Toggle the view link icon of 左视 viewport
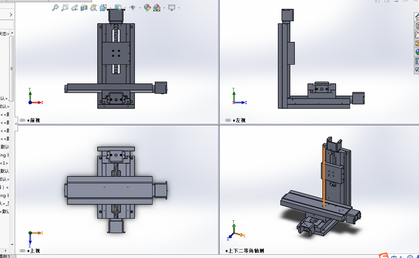Screen dimensions: 419x258 [x=228, y=120]
